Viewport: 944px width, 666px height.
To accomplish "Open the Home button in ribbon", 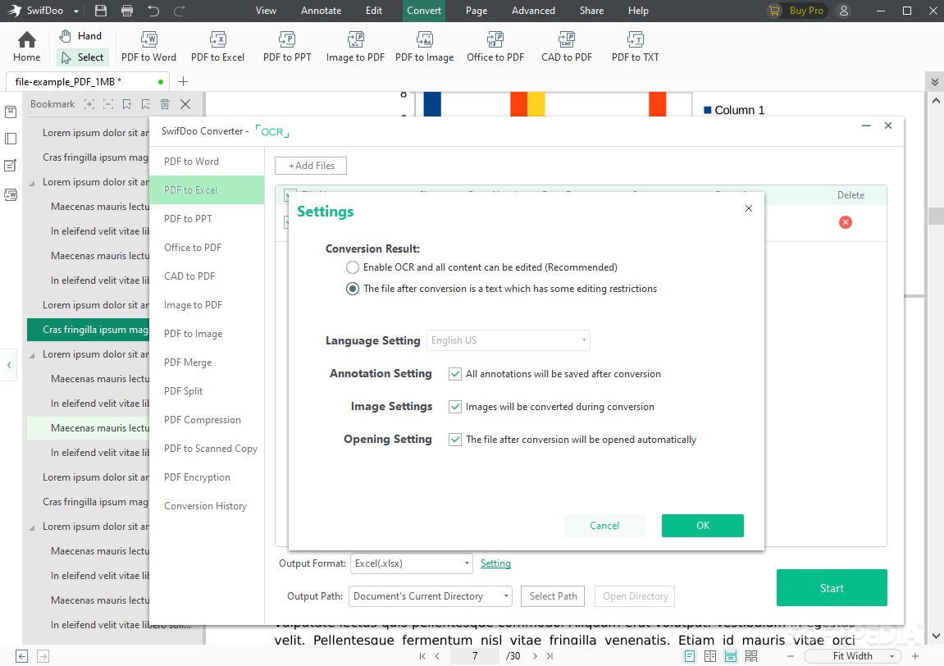I will point(26,47).
